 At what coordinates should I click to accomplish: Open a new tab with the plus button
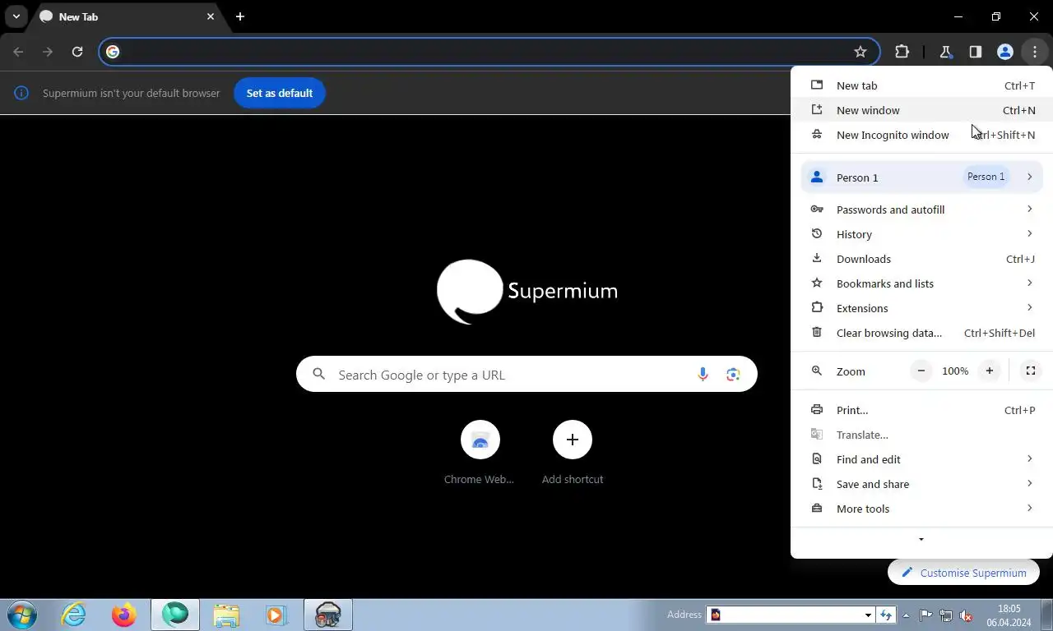239,16
